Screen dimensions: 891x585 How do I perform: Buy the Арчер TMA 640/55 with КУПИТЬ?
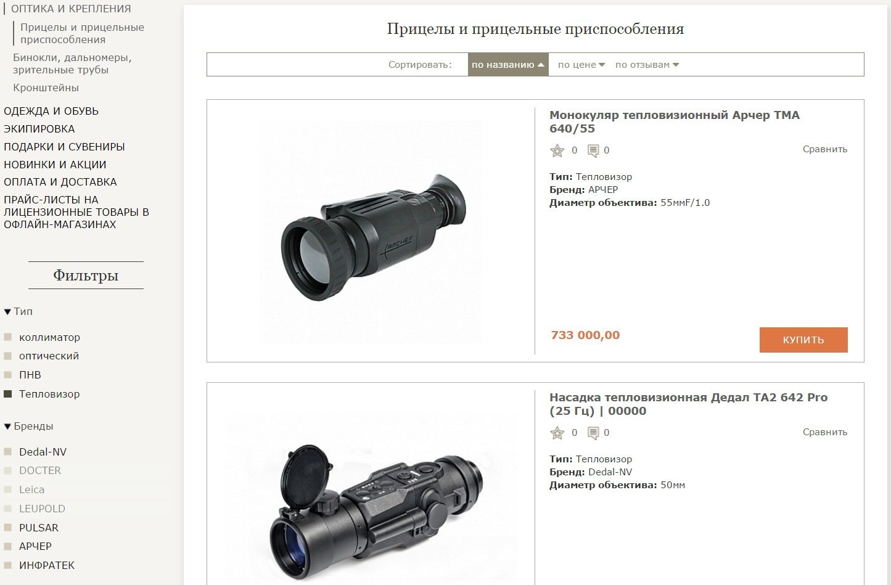(803, 340)
